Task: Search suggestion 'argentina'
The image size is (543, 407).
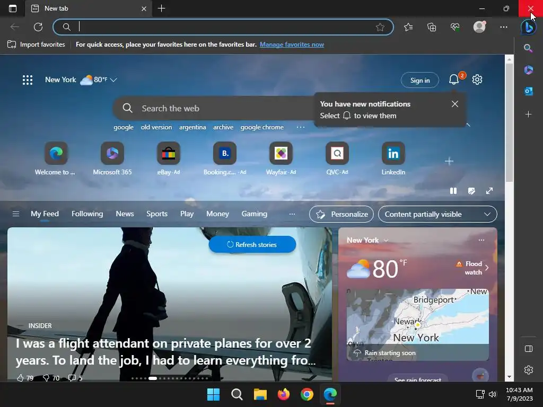Action: [192, 127]
